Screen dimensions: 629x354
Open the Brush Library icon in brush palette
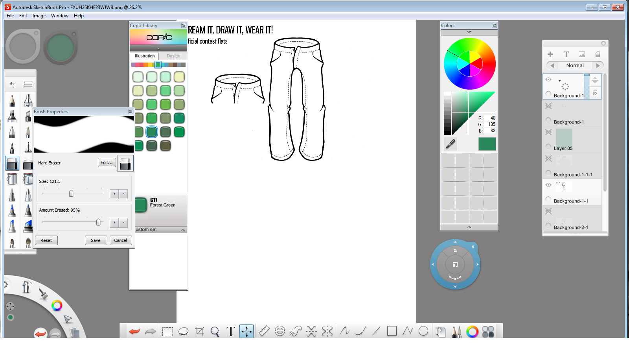pyautogui.click(x=28, y=84)
